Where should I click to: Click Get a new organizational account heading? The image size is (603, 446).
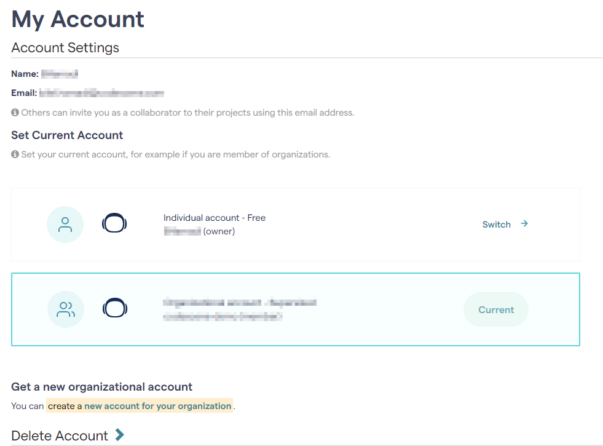click(x=101, y=387)
